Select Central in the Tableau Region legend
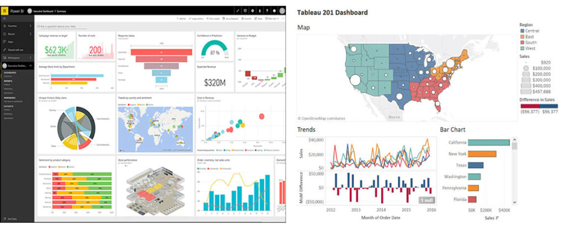 (529, 31)
